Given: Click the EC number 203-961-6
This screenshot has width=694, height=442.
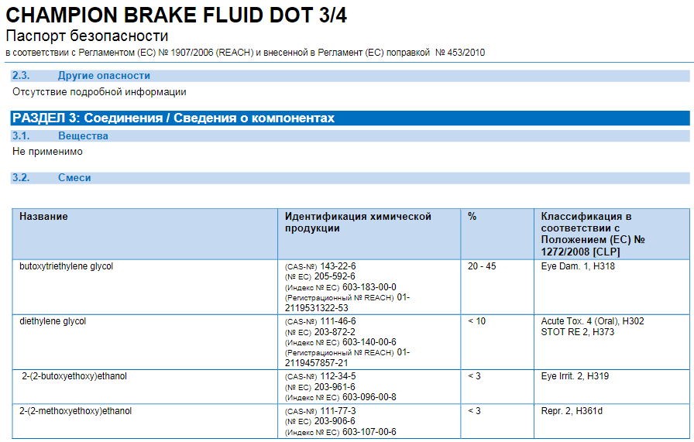Looking at the screenshot, I should click(335, 387).
